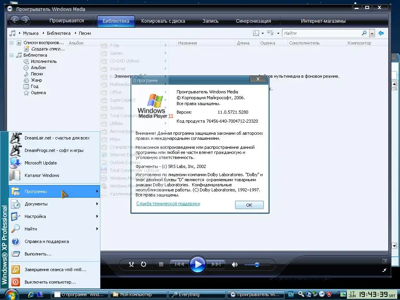Select Год in library tree
This screenshot has width=400, height=300.
click(x=34, y=86)
